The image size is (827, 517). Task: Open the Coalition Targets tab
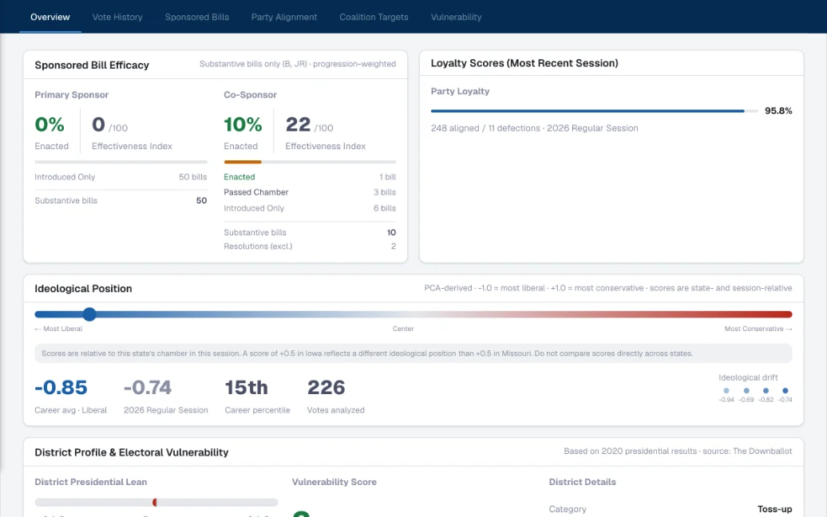pyautogui.click(x=374, y=17)
